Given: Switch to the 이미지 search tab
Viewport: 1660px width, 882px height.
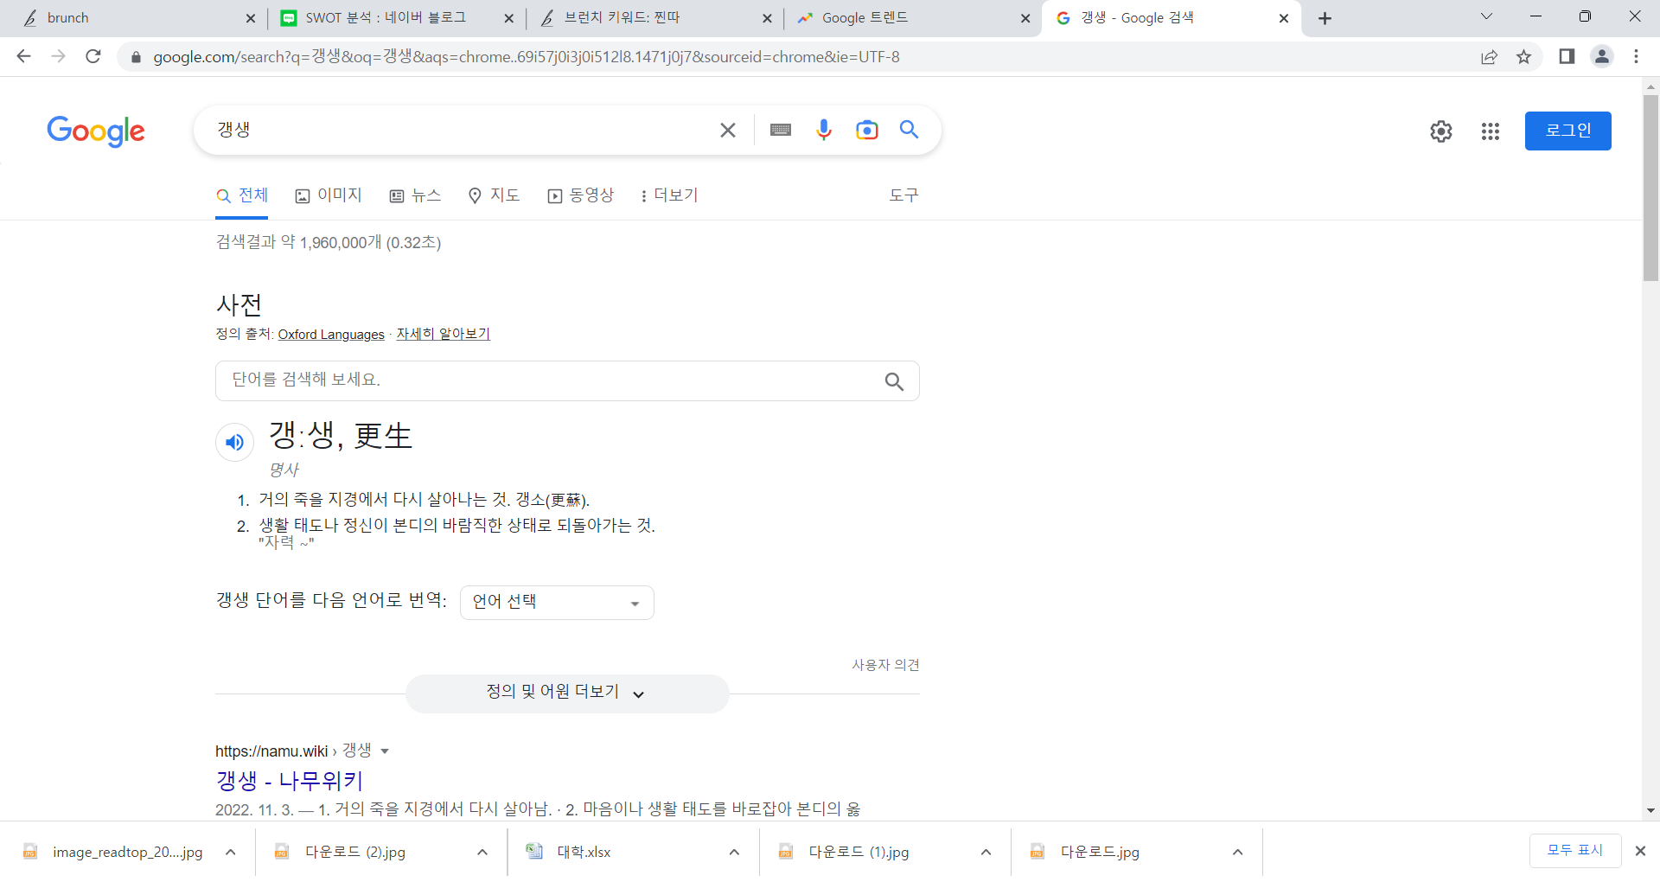Looking at the screenshot, I should tap(329, 195).
